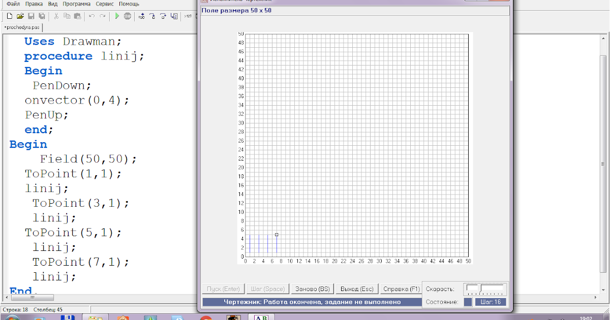Click the 'PenDown;' code line

[x=62, y=85]
